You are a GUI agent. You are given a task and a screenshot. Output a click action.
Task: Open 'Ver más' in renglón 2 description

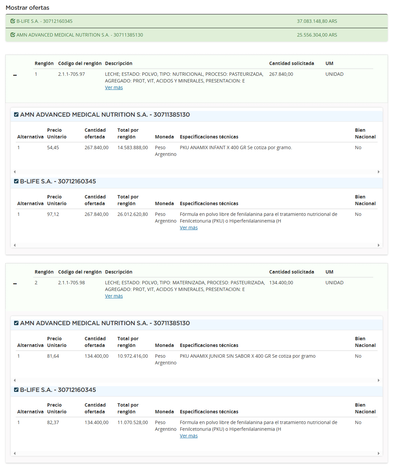[114, 296]
